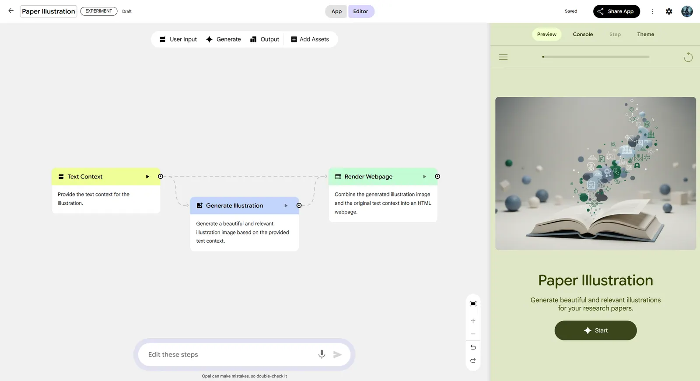The image size is (700, 381).
Task: Redo the last canvas change
Action: click(x=473, y=360)
